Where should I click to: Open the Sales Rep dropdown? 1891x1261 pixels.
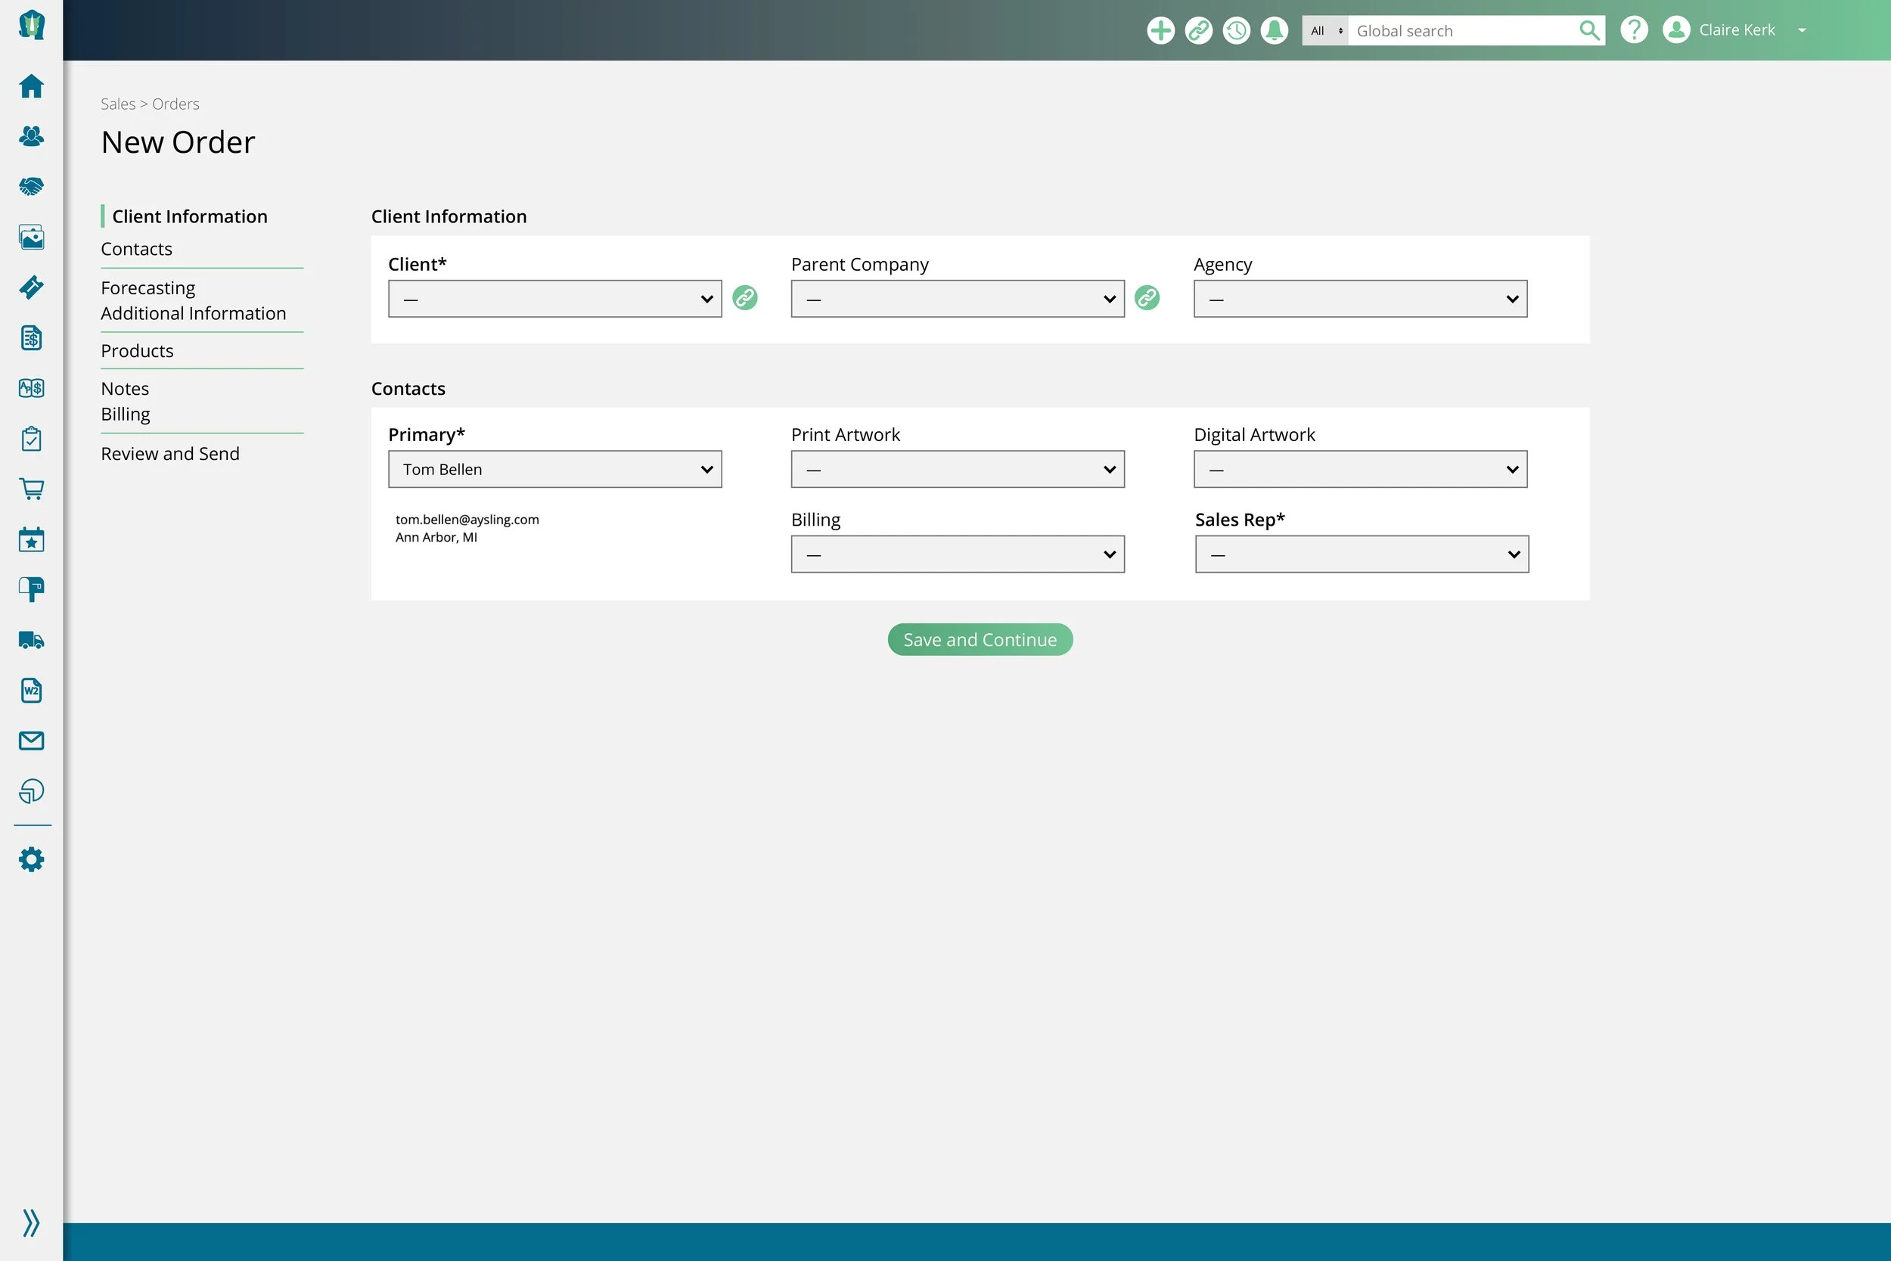1362,555
